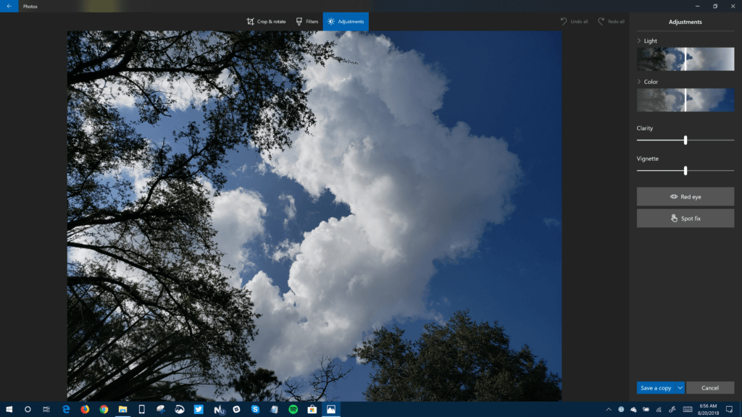Switch to the Filters tab

pos(307,21)
